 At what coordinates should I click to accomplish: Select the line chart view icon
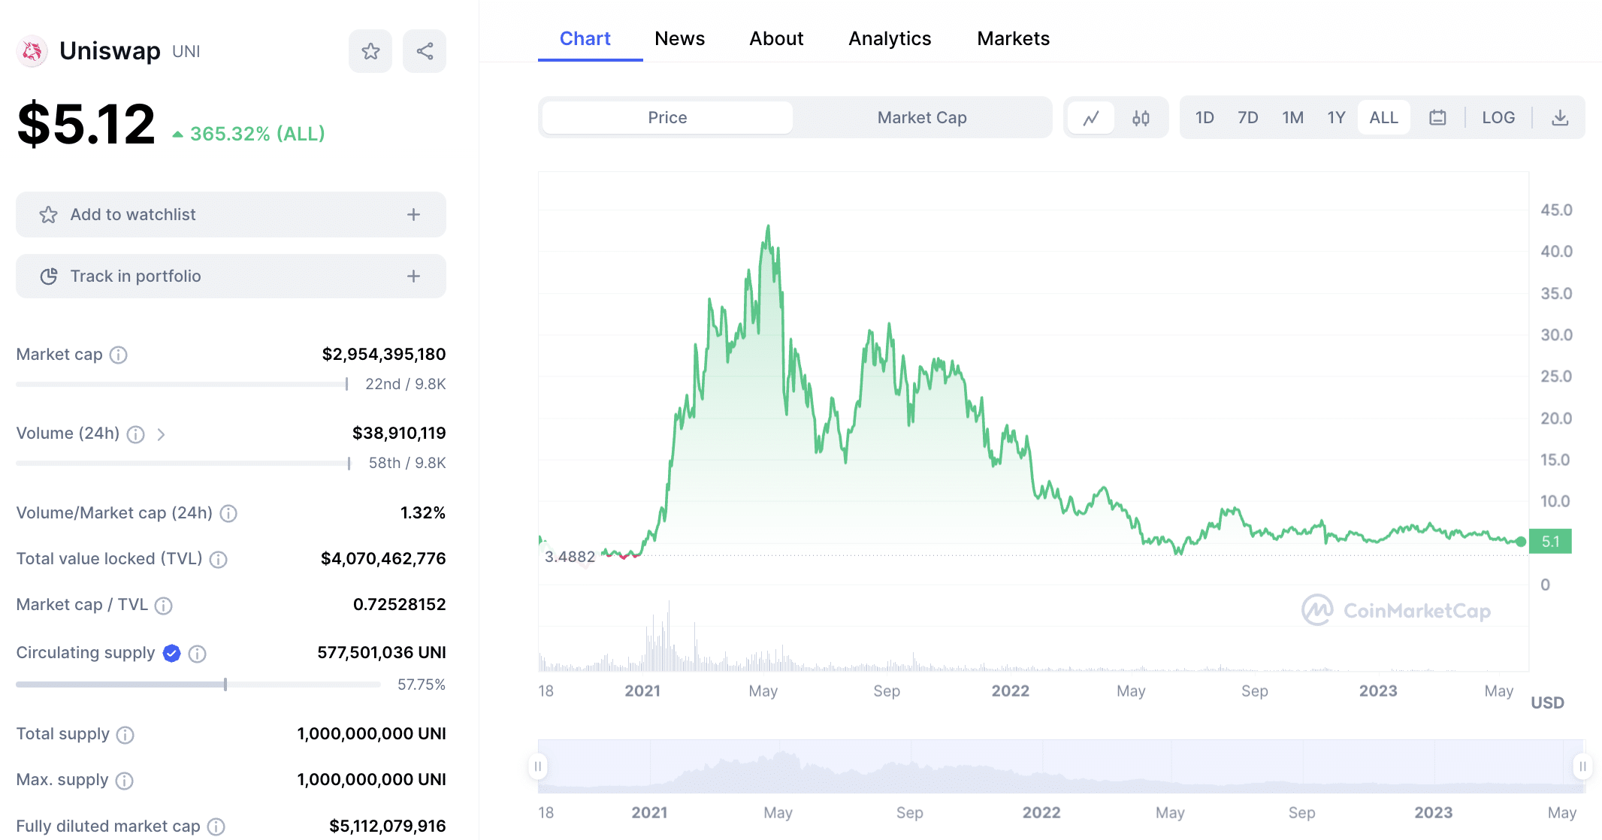[x=1091, y=118]
